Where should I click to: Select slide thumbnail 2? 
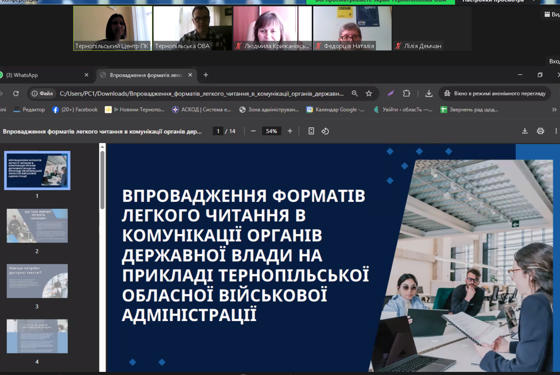[x=37, y=226]
